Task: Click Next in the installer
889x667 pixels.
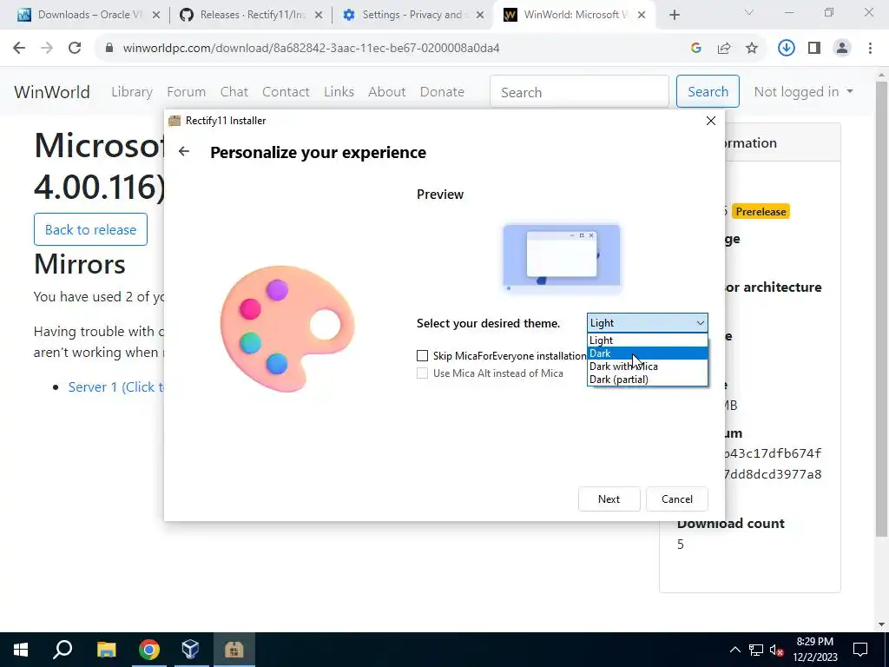Action: click(609, 499)
